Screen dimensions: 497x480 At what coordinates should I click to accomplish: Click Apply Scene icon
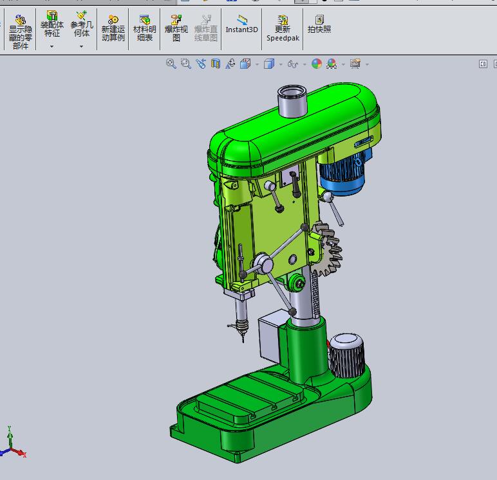pyautogui.click(x=332, y=64)
